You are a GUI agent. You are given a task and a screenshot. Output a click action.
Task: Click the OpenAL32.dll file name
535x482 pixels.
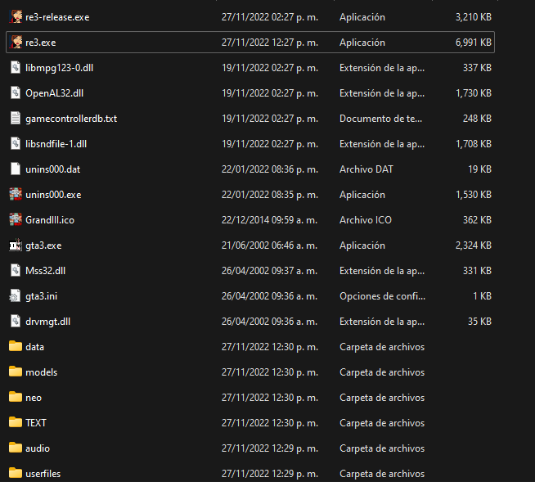pyautogui.click(x=54, y=93)
